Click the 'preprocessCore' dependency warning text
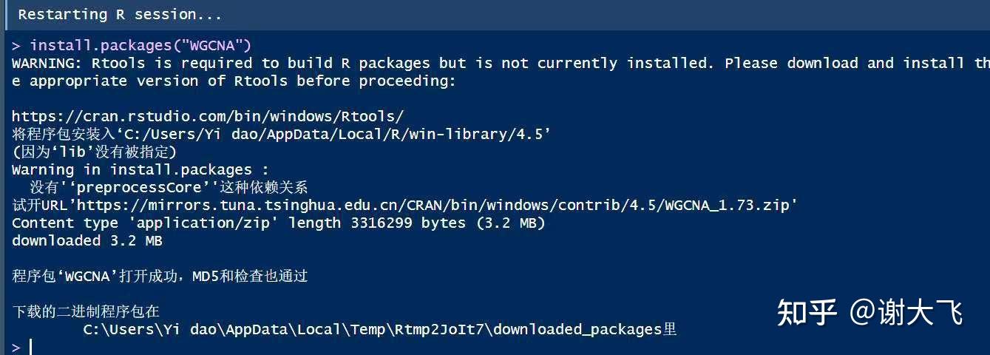The height and width of the screenshot is (355, 990). click(x=169, y=187)
